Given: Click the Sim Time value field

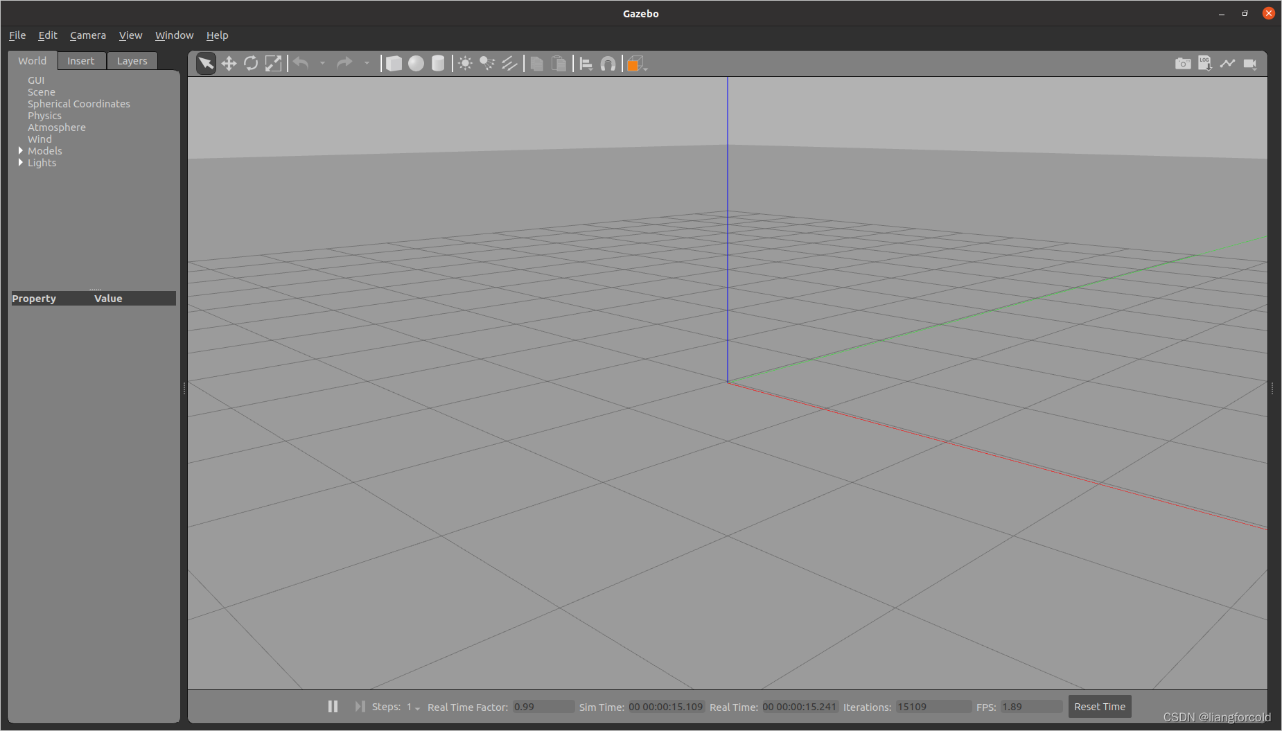Looking at the screenshot, I should 666,707.
